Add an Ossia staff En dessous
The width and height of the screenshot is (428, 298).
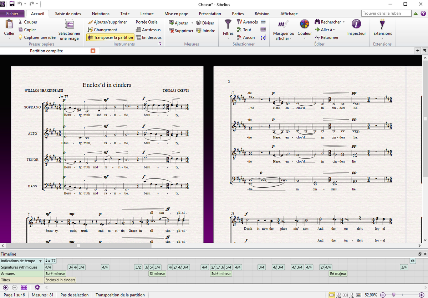149,37
